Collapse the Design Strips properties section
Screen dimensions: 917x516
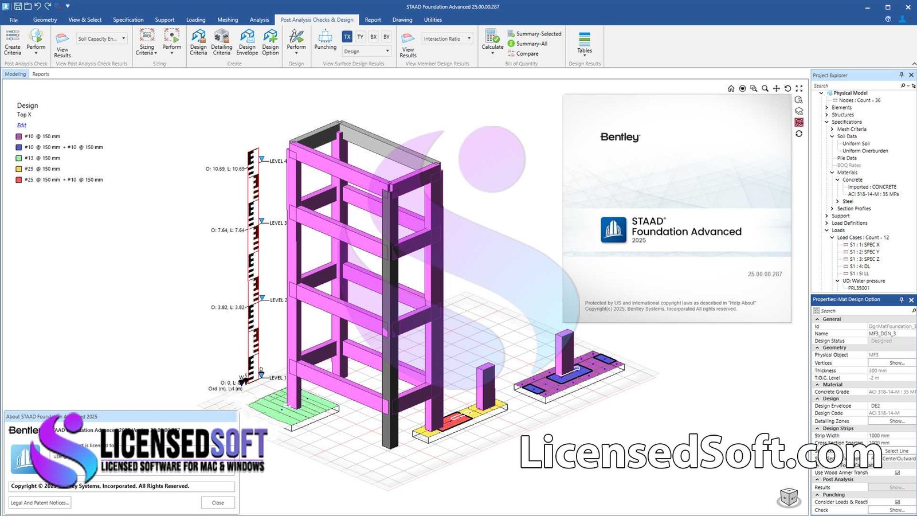817,429
